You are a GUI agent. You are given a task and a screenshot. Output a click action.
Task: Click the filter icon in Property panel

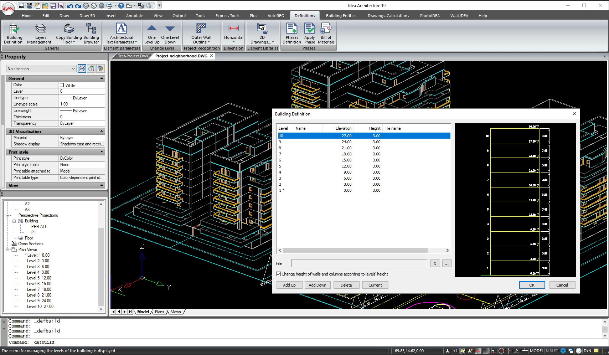coord(100,68)
